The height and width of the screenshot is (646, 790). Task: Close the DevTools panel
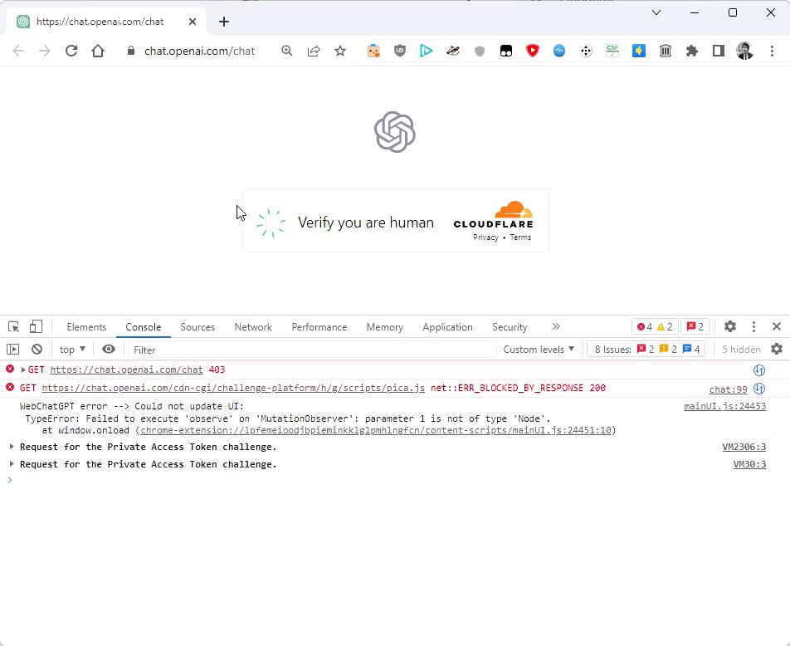click(777, 327)
